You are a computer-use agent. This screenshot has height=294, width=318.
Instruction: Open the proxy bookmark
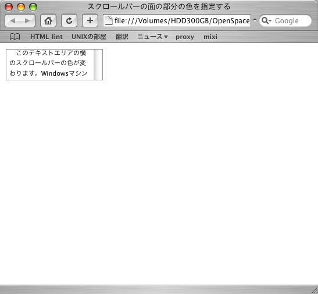tap(185, 37)
